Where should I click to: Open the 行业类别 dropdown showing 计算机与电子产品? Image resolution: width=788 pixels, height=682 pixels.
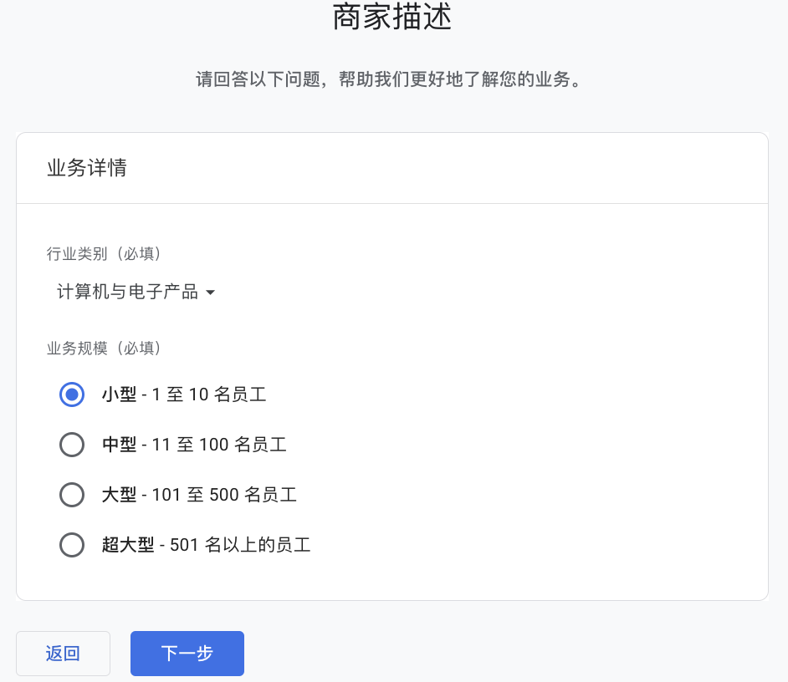pos(127,292)
